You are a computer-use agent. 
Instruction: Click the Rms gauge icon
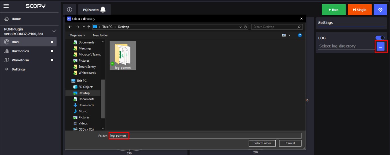click(x=7, y=42)
